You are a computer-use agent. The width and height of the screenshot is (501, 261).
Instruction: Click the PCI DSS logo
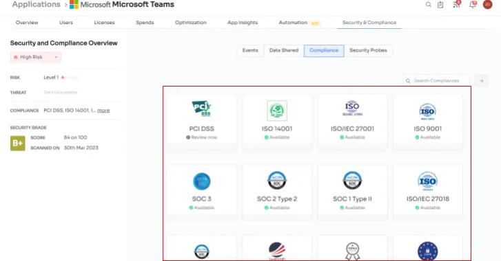pos(202,109)
